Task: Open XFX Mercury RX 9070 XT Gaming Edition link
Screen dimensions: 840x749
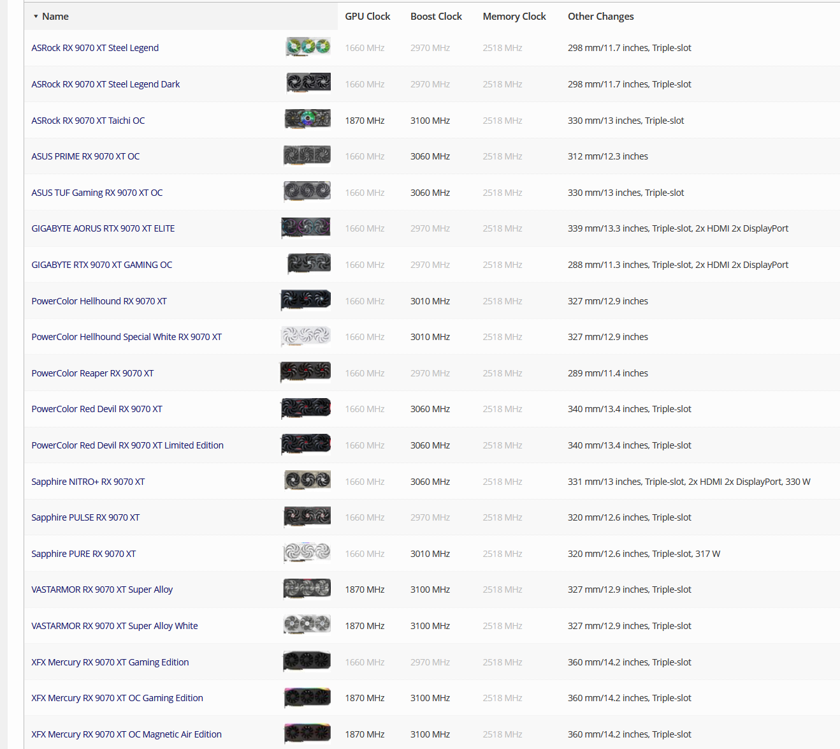Action: 110,662
